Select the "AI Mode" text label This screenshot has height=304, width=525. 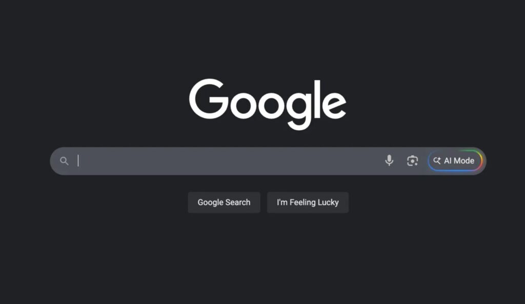[459, 160]
